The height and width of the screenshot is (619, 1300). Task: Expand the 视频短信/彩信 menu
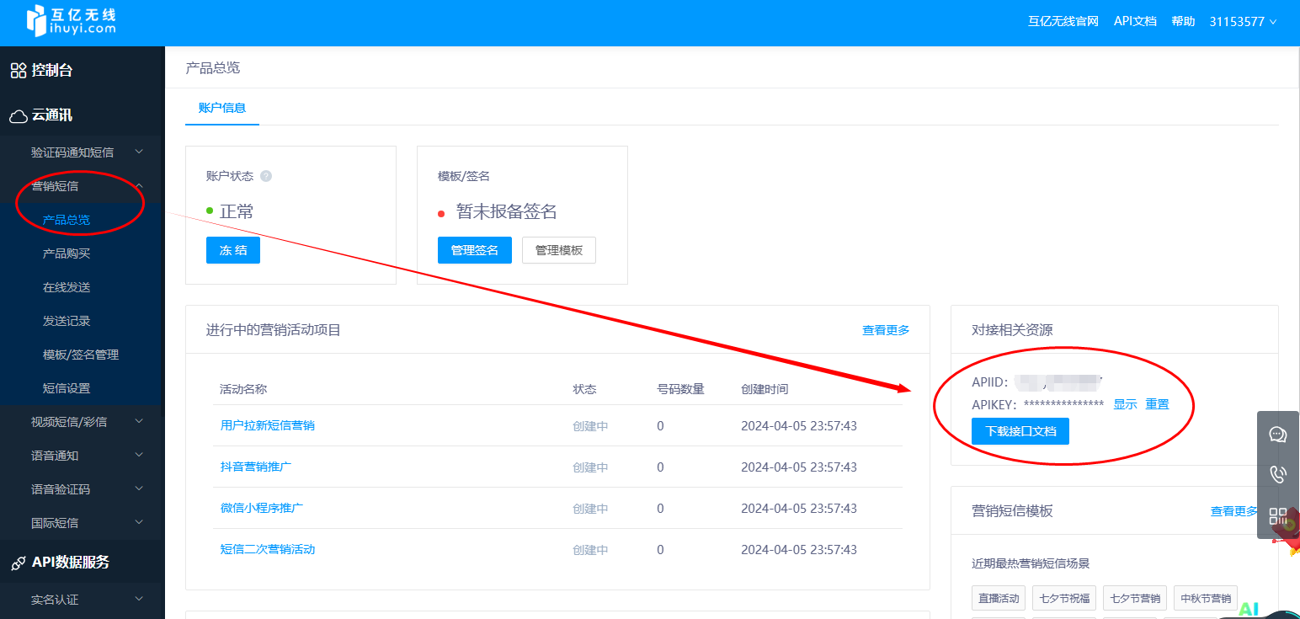point(82,422)
